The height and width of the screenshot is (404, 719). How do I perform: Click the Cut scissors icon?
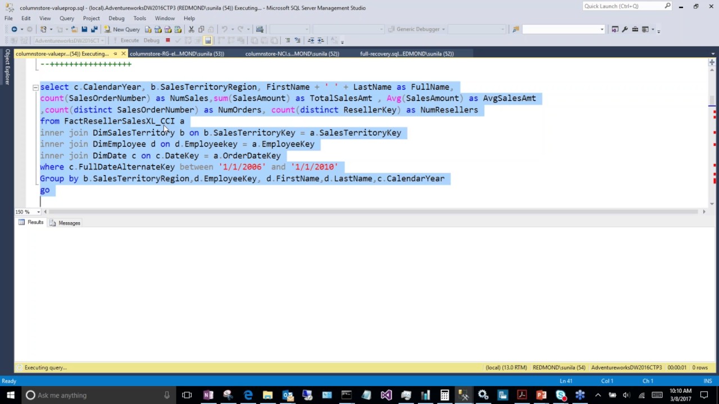click(191, 29)
